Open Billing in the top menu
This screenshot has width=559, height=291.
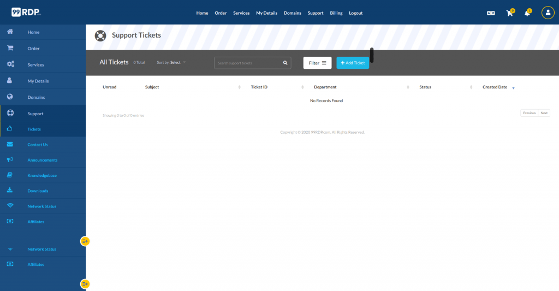tap(336, 13)
